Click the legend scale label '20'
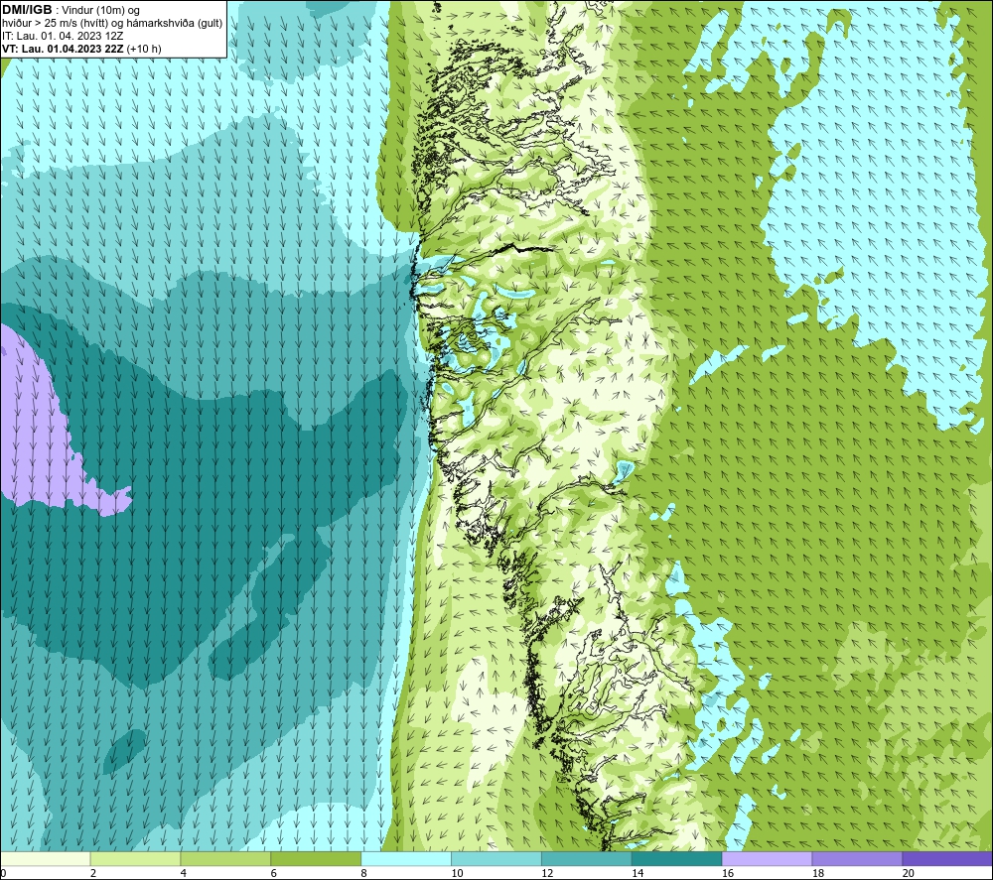This screenshot has width=993, height=880. pyautogui.click(x=909, y=873)
